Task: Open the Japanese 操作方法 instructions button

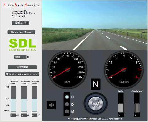Action: [x=21, y=23]
